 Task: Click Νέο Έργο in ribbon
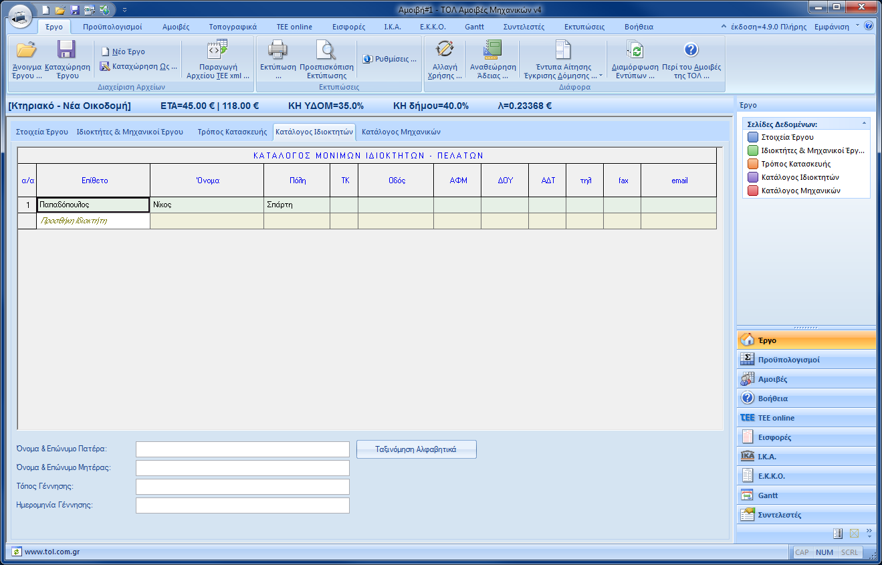click(123, 51)
